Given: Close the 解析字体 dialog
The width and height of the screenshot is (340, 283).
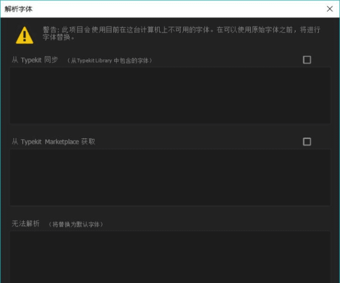Looking at the screenshot, I should (x=330, y=9).
